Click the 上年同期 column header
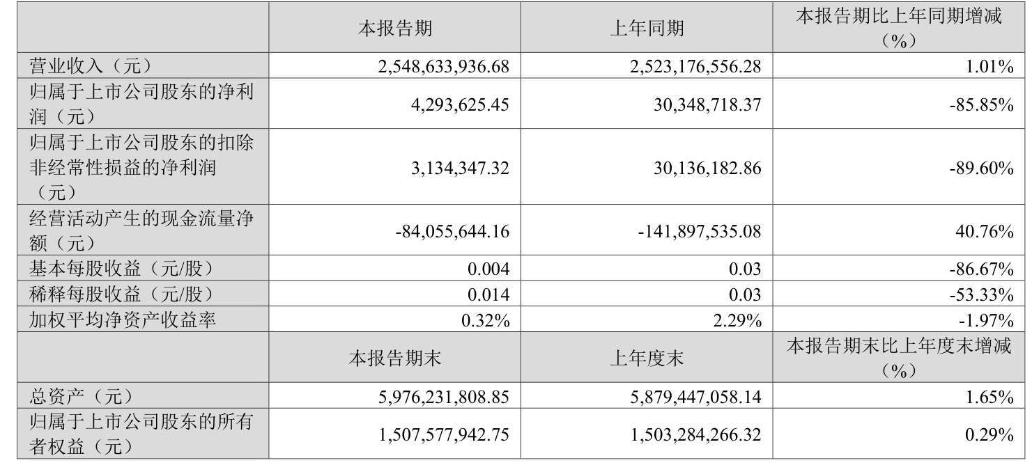The height and width of the screenshot is (465, 1032). coord(647,29)
